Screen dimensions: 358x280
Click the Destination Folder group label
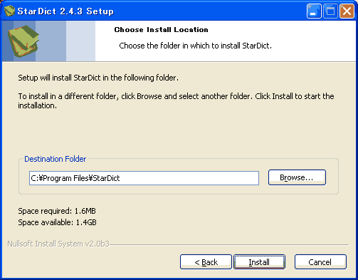point(56,159)
